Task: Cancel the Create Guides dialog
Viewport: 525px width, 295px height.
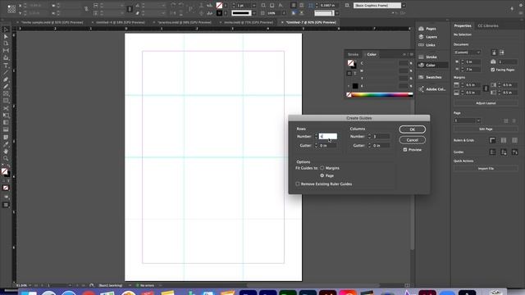Action: pyautogui.click(x=412, y=140)
